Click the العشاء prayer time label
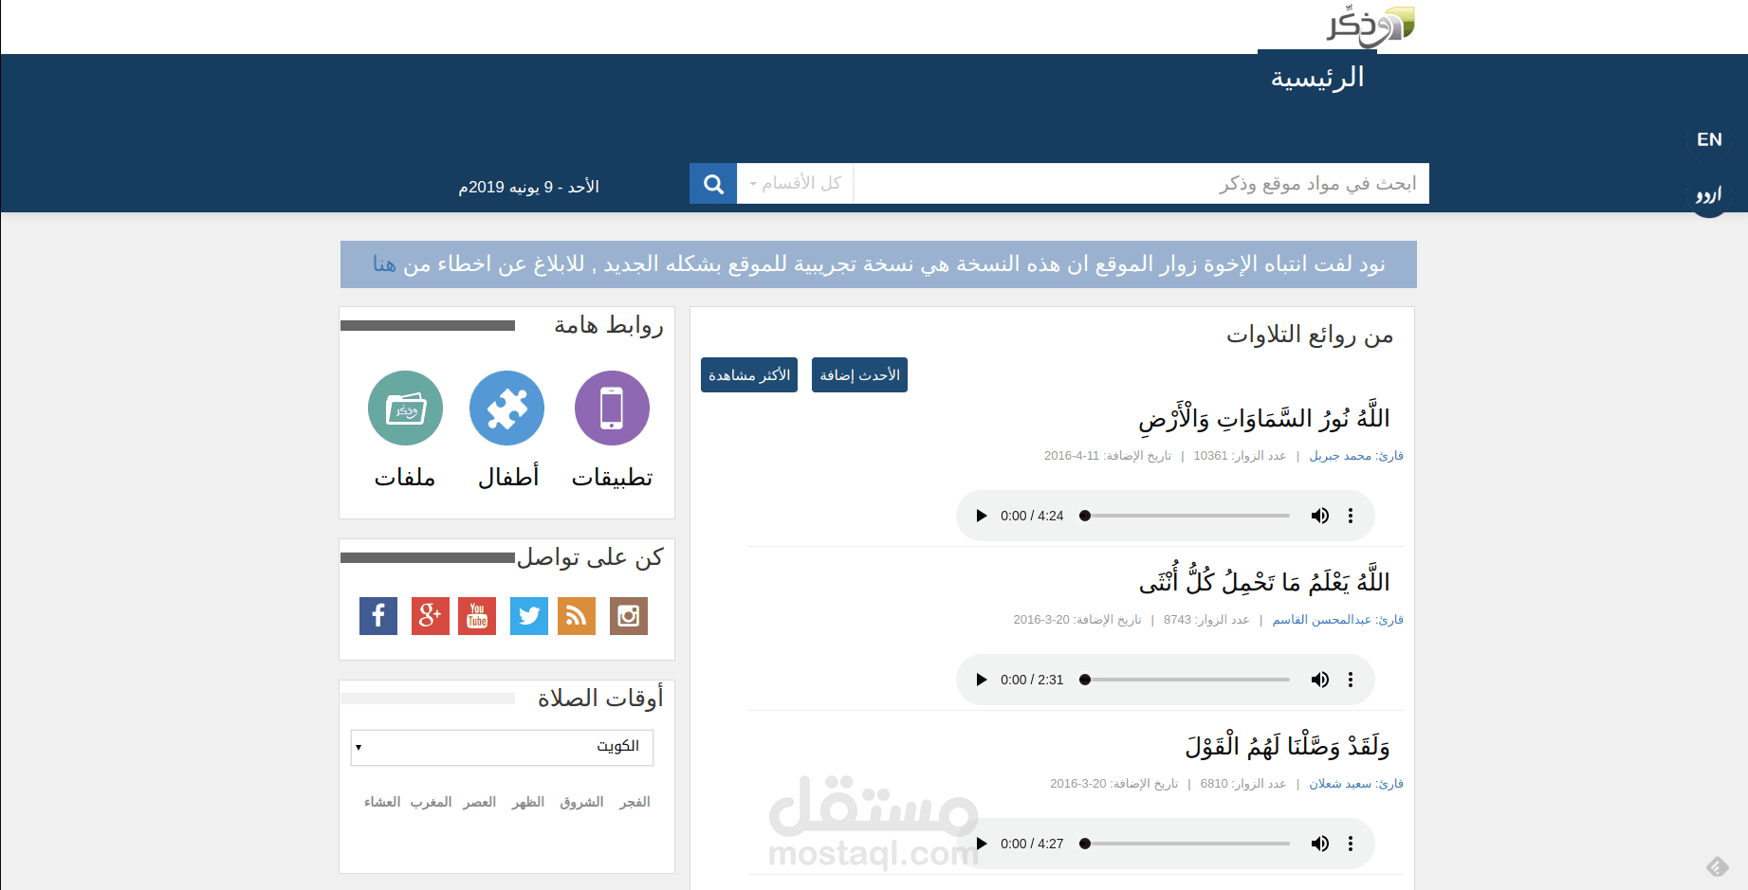This screenshot has height=890, width=1748. pyautogui.click(x=382, y=802)
